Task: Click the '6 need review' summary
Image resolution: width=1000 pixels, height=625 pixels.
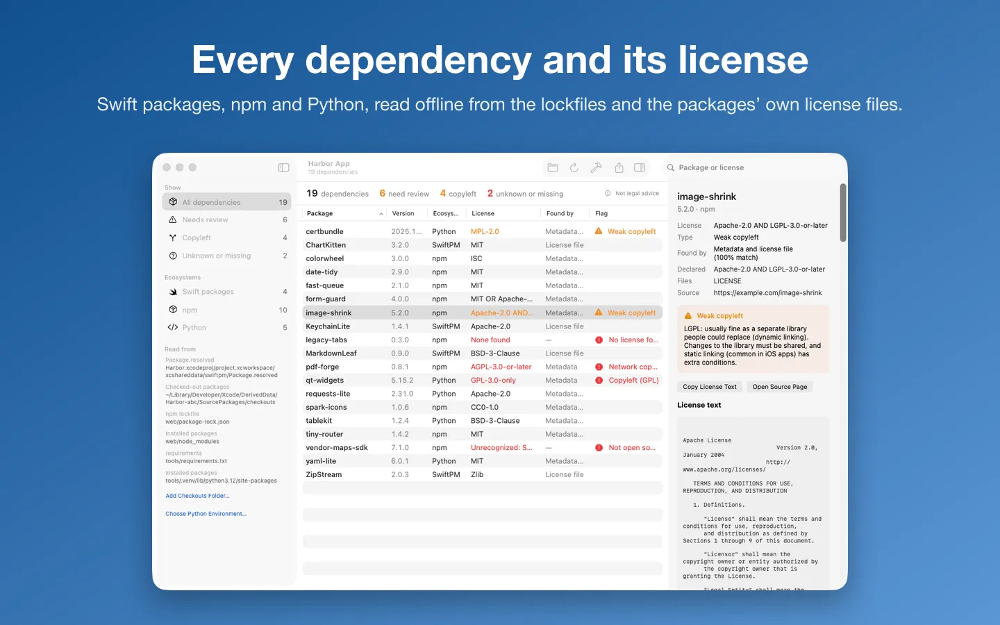Action: pos(404,194)
